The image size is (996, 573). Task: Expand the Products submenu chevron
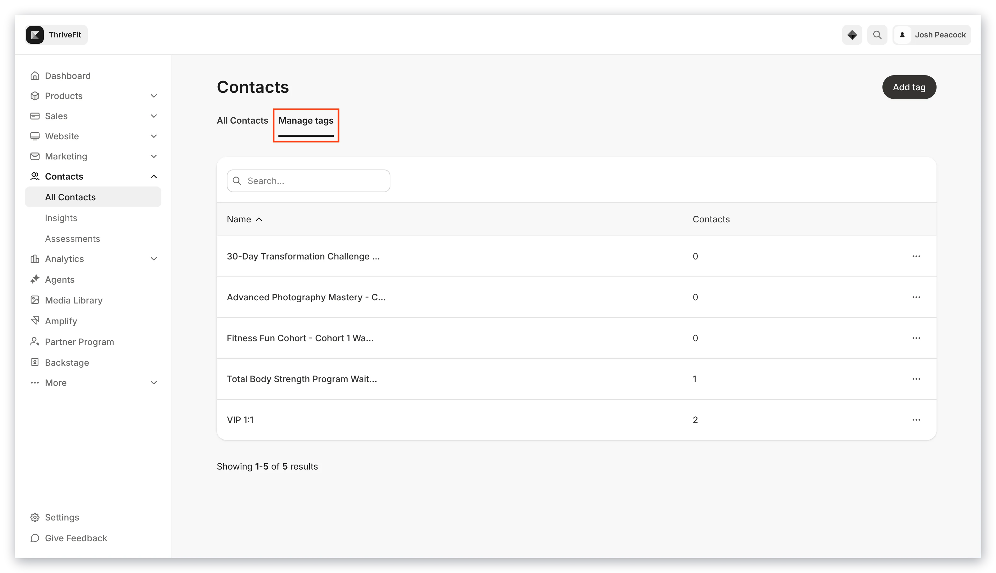154,96
